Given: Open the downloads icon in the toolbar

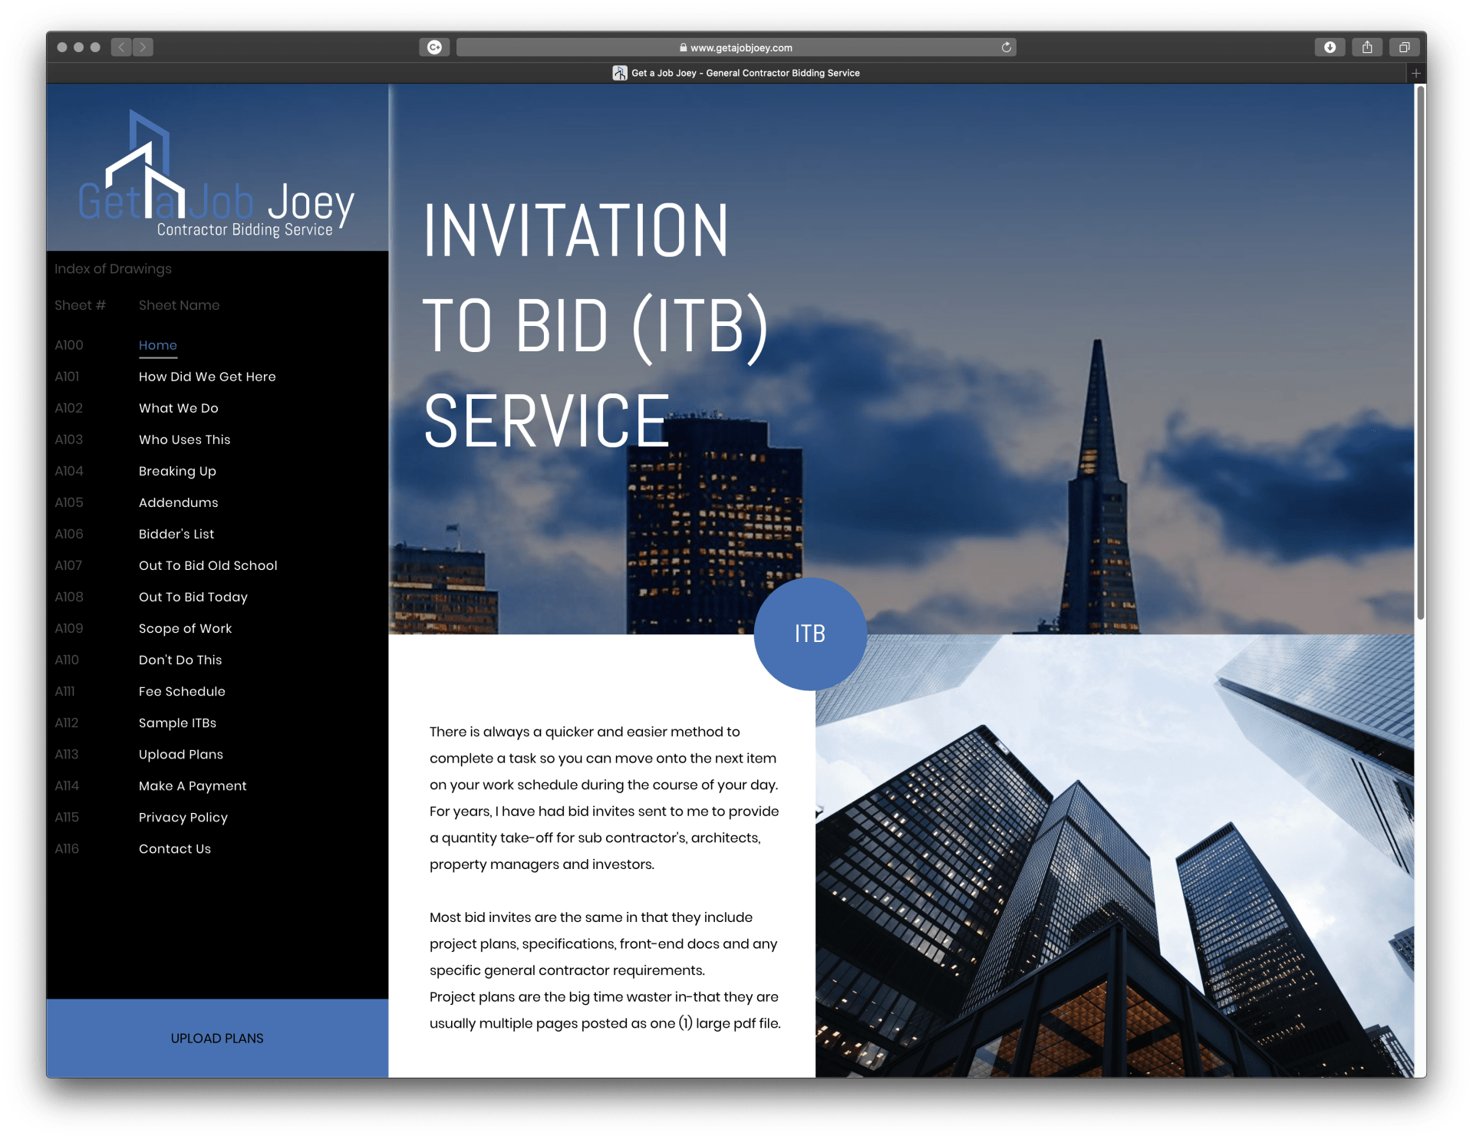Looking at the screenshot, I should [x=1330, y=48].
